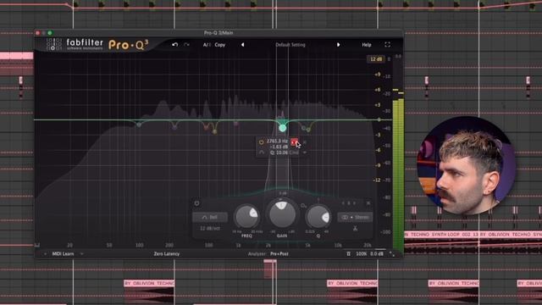Click the resize corner icon
This screenshot has height=305, width=542.
click(392, 254)
